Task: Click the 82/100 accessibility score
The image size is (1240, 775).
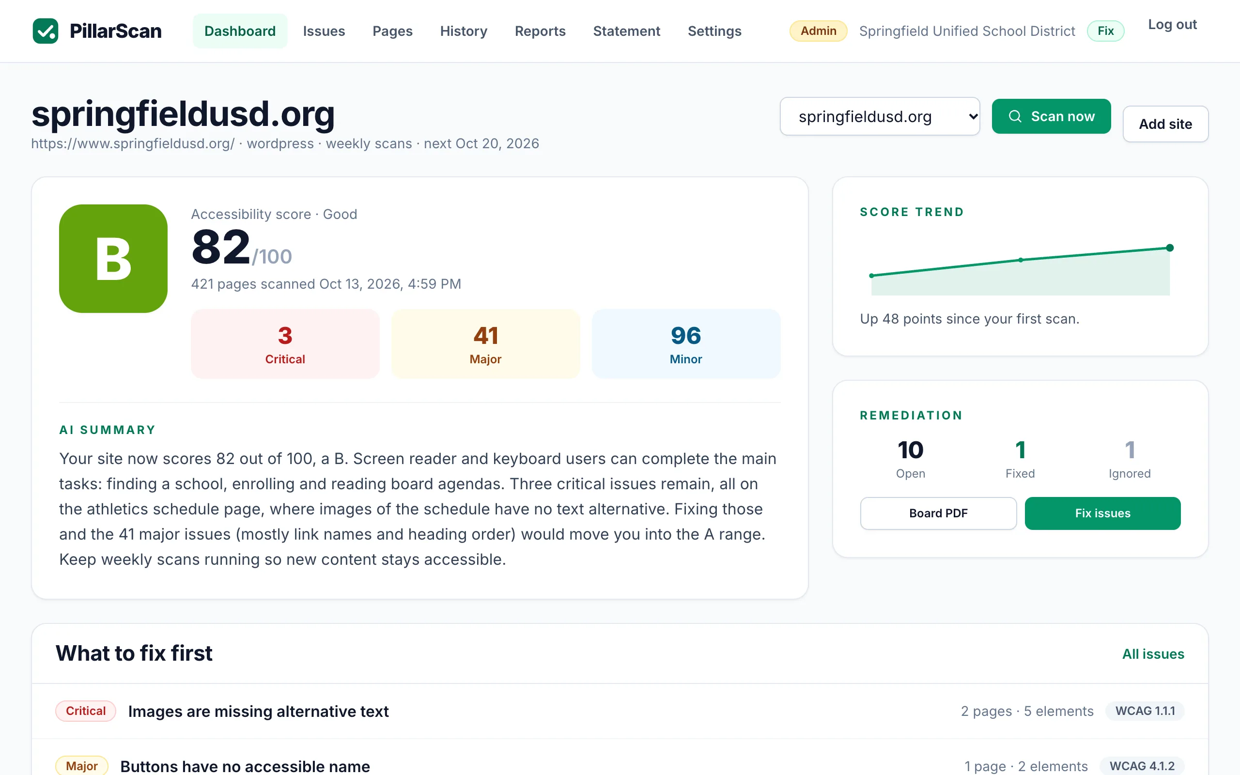Action: [x=241, y=248]
